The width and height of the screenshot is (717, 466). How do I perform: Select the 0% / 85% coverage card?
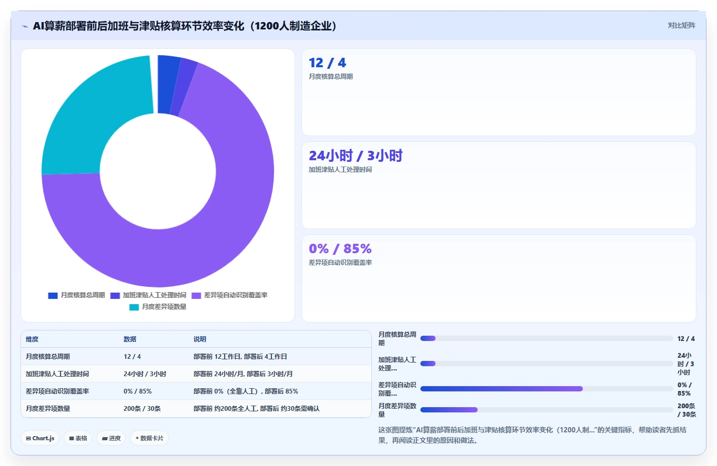coord(499,278)
